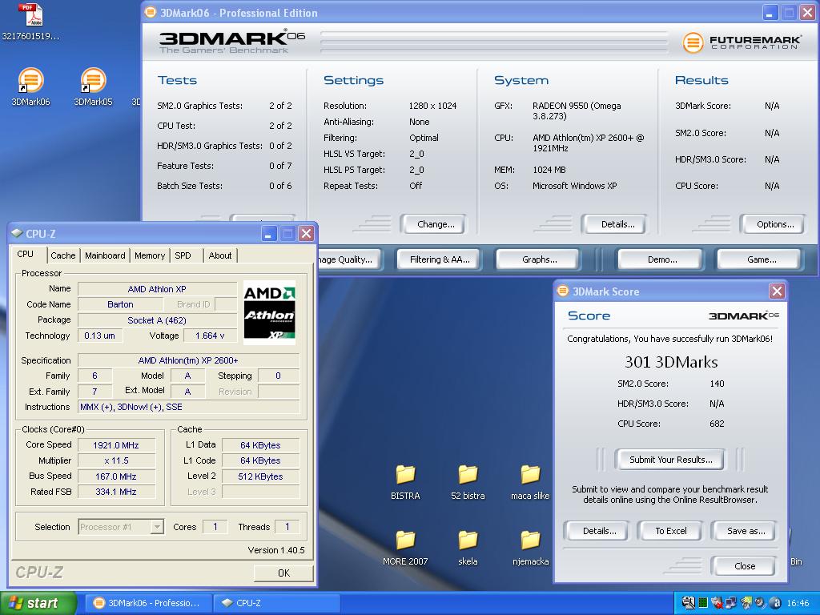Click Change... under Settings in 3DMark06
The height and width of the screenshot is (615, 820).
click(x=435, y=224)
